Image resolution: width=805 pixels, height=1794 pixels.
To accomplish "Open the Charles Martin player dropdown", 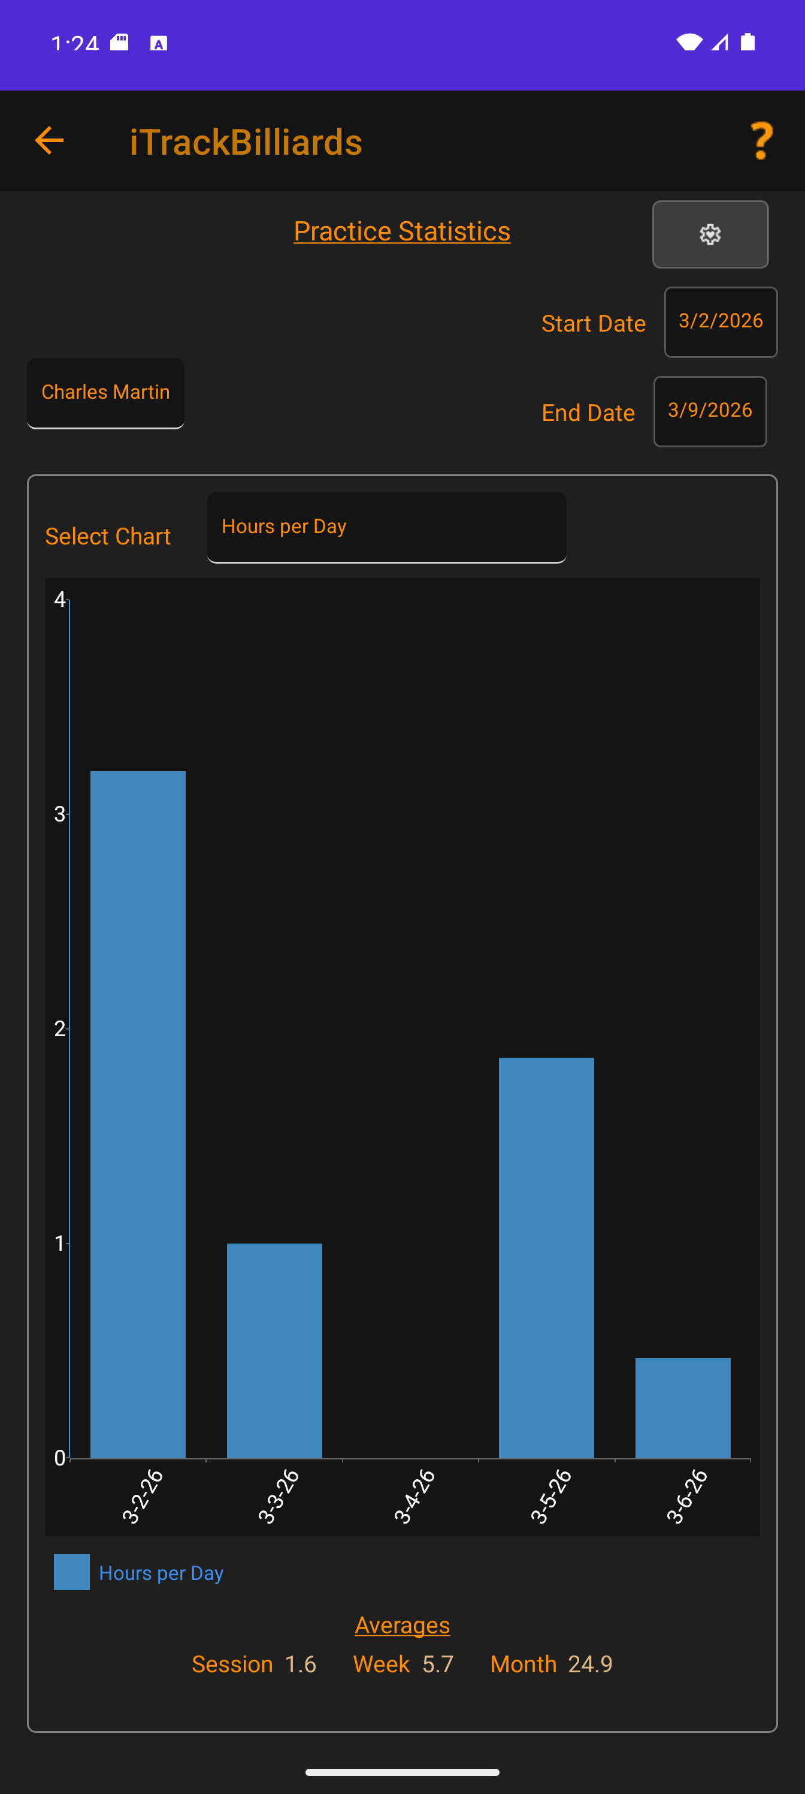I will pos(106,393).
